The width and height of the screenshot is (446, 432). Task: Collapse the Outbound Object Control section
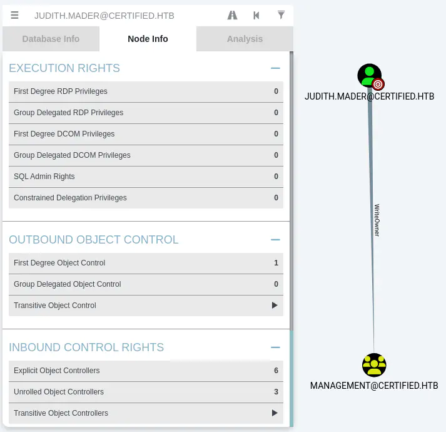coord(275,240)
